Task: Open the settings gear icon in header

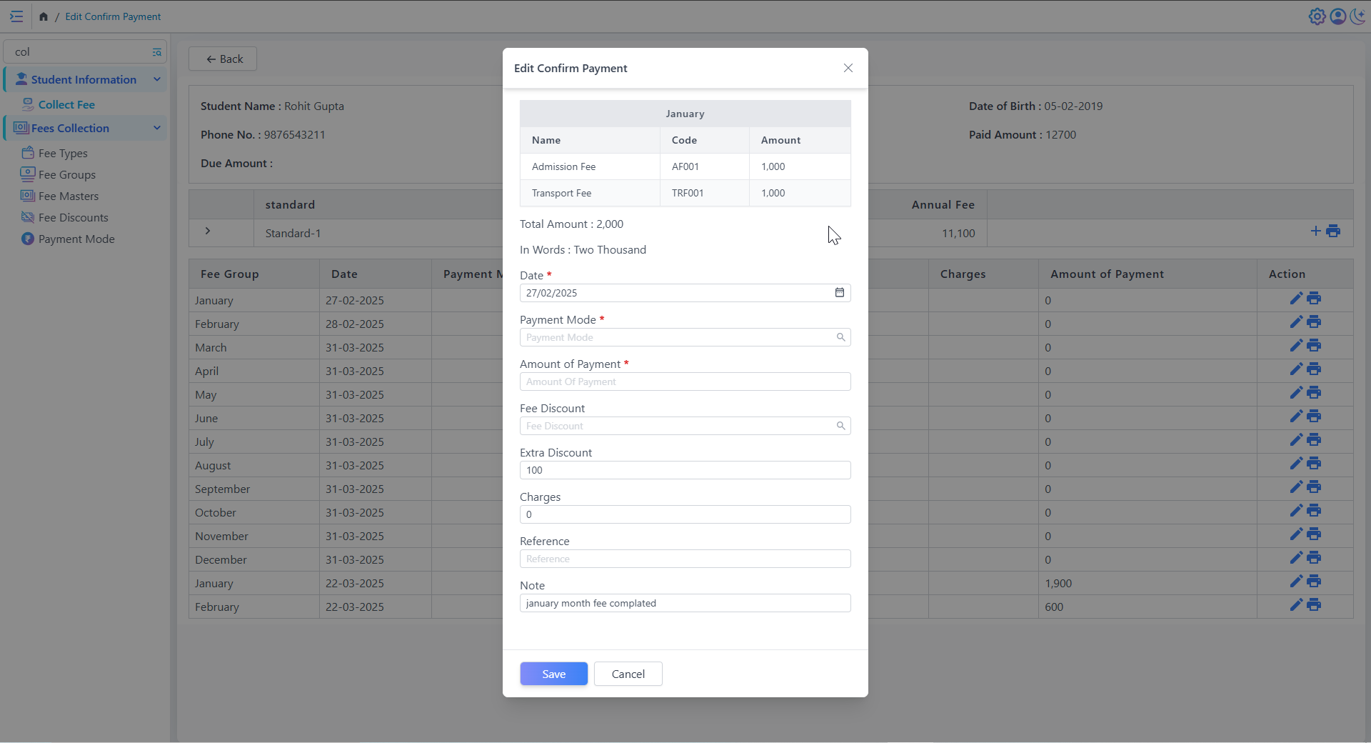Action: click(1317, 16)
